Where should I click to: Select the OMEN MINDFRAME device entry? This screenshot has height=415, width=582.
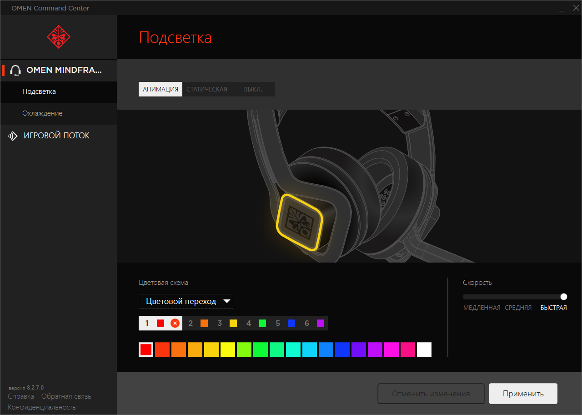(x=59, y=70)
